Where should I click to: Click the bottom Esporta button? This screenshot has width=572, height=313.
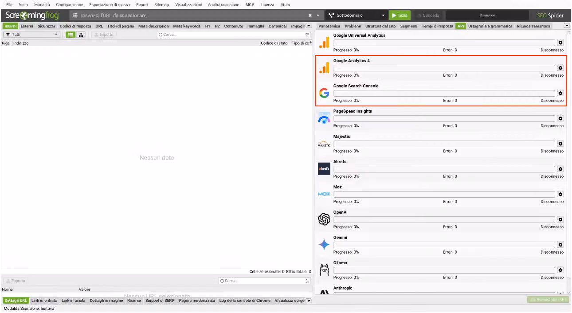point(16,281)
